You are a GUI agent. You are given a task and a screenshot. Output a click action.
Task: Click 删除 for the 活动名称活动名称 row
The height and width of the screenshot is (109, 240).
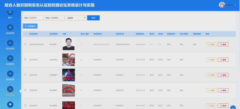pyautogui.click(x=223, y=44)
